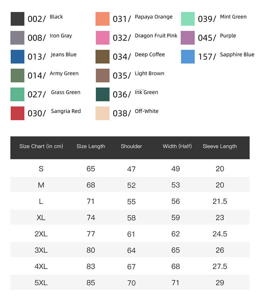
Task: Pick the Deep Coffee color swatch
Action: (x=102, y=56)
